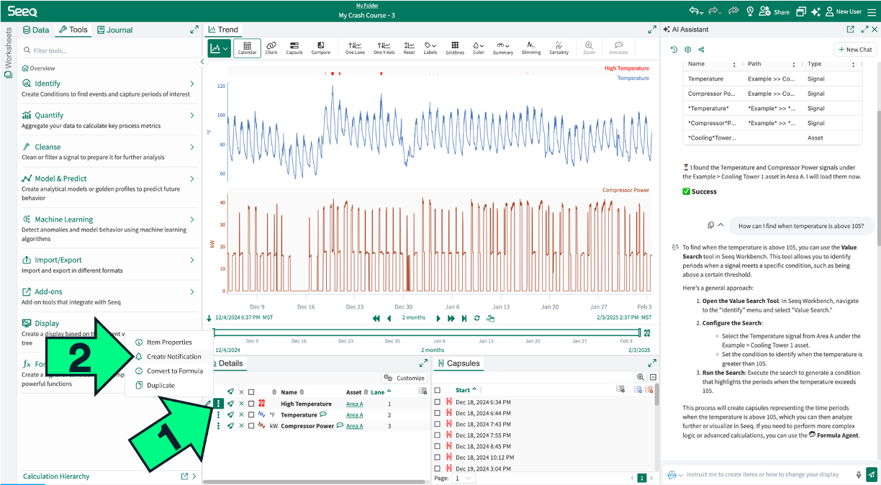Check the Temperature signal row checkbox
The width and height of the screenshot is (881, 485).
pos(251,415)
